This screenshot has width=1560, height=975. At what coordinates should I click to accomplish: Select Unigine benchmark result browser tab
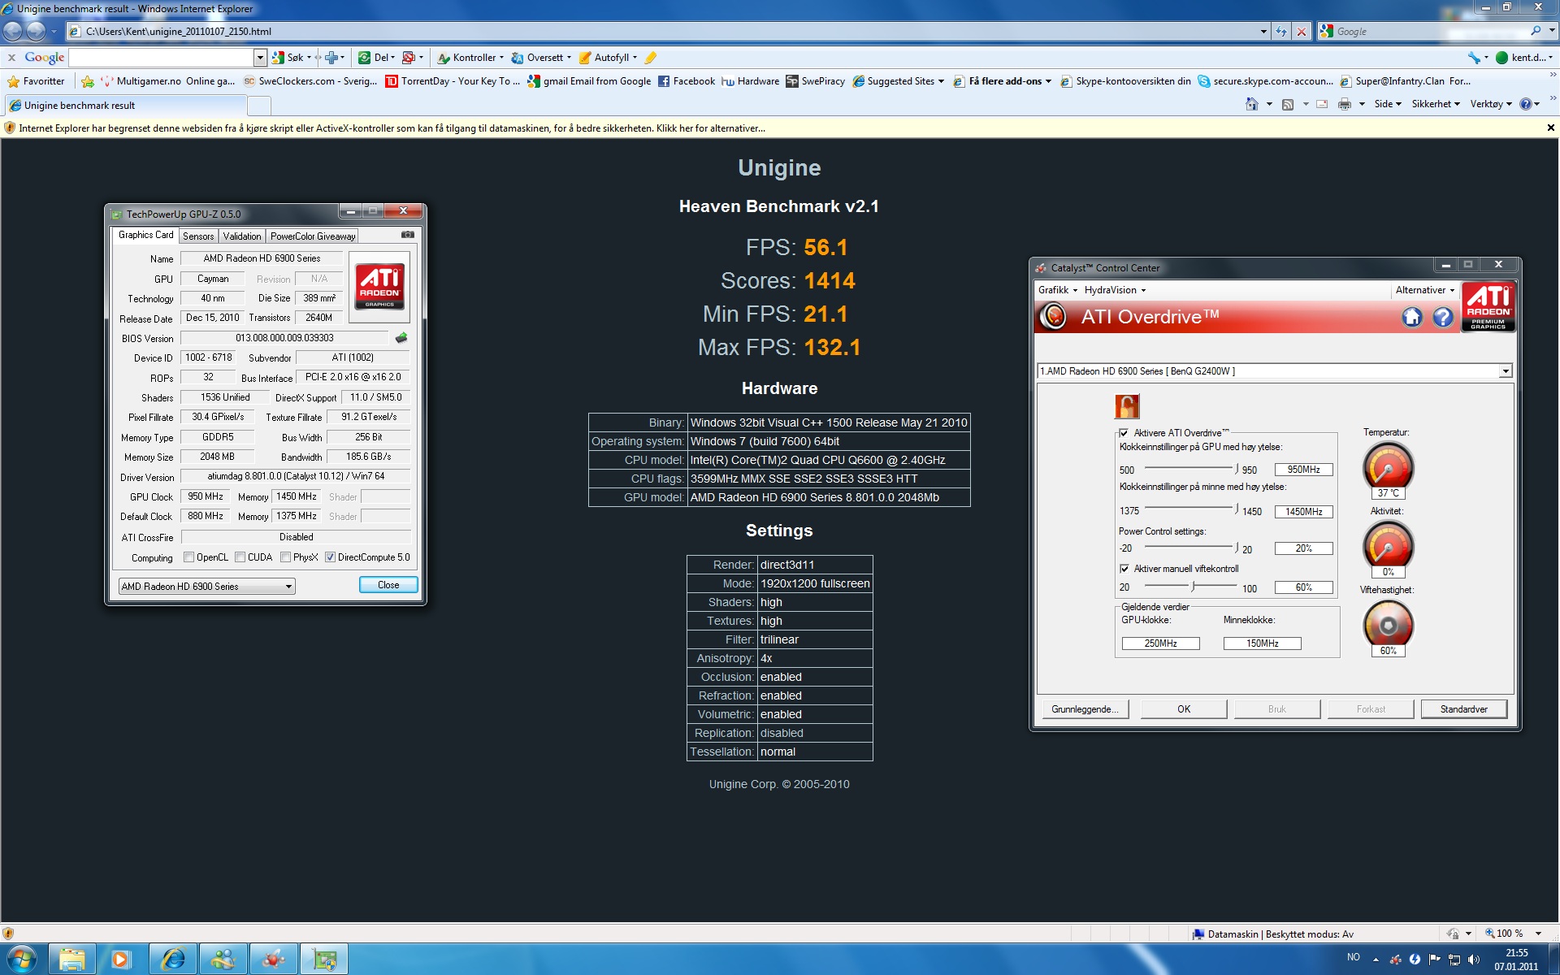point(126,106)
